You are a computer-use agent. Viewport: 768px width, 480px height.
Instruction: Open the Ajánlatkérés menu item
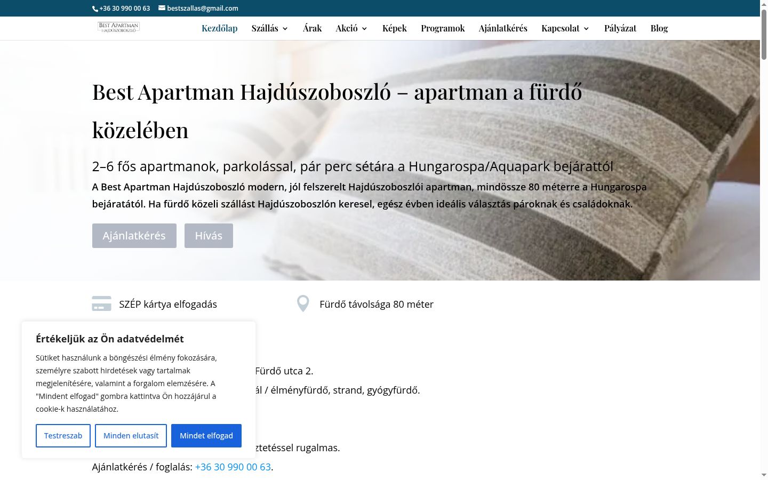coord(503,28)
